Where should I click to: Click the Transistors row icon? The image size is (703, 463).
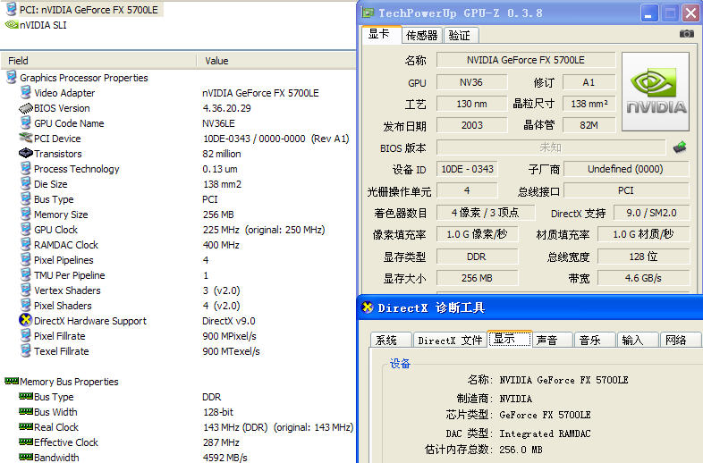tap(26, 153)
